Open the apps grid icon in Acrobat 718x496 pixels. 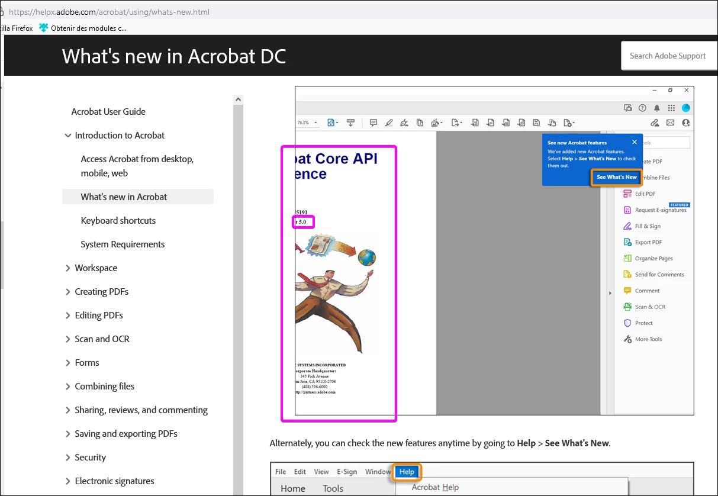(x=671, y=108)
